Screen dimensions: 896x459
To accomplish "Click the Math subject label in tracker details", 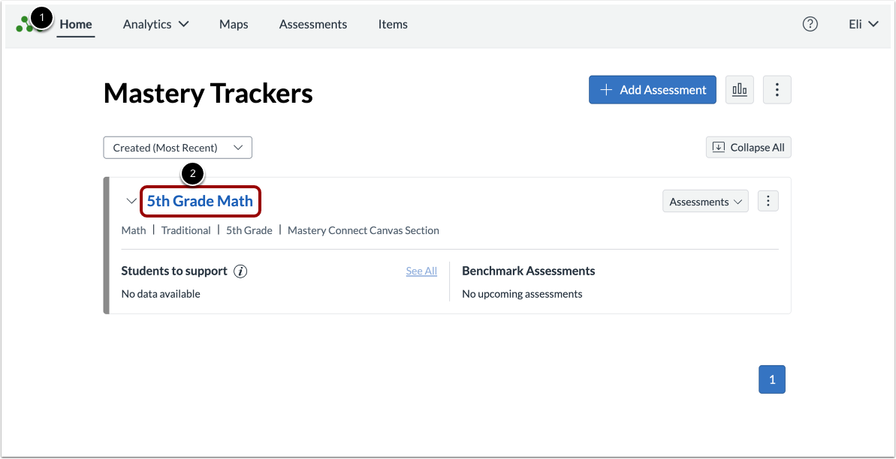I will point(134,231).
